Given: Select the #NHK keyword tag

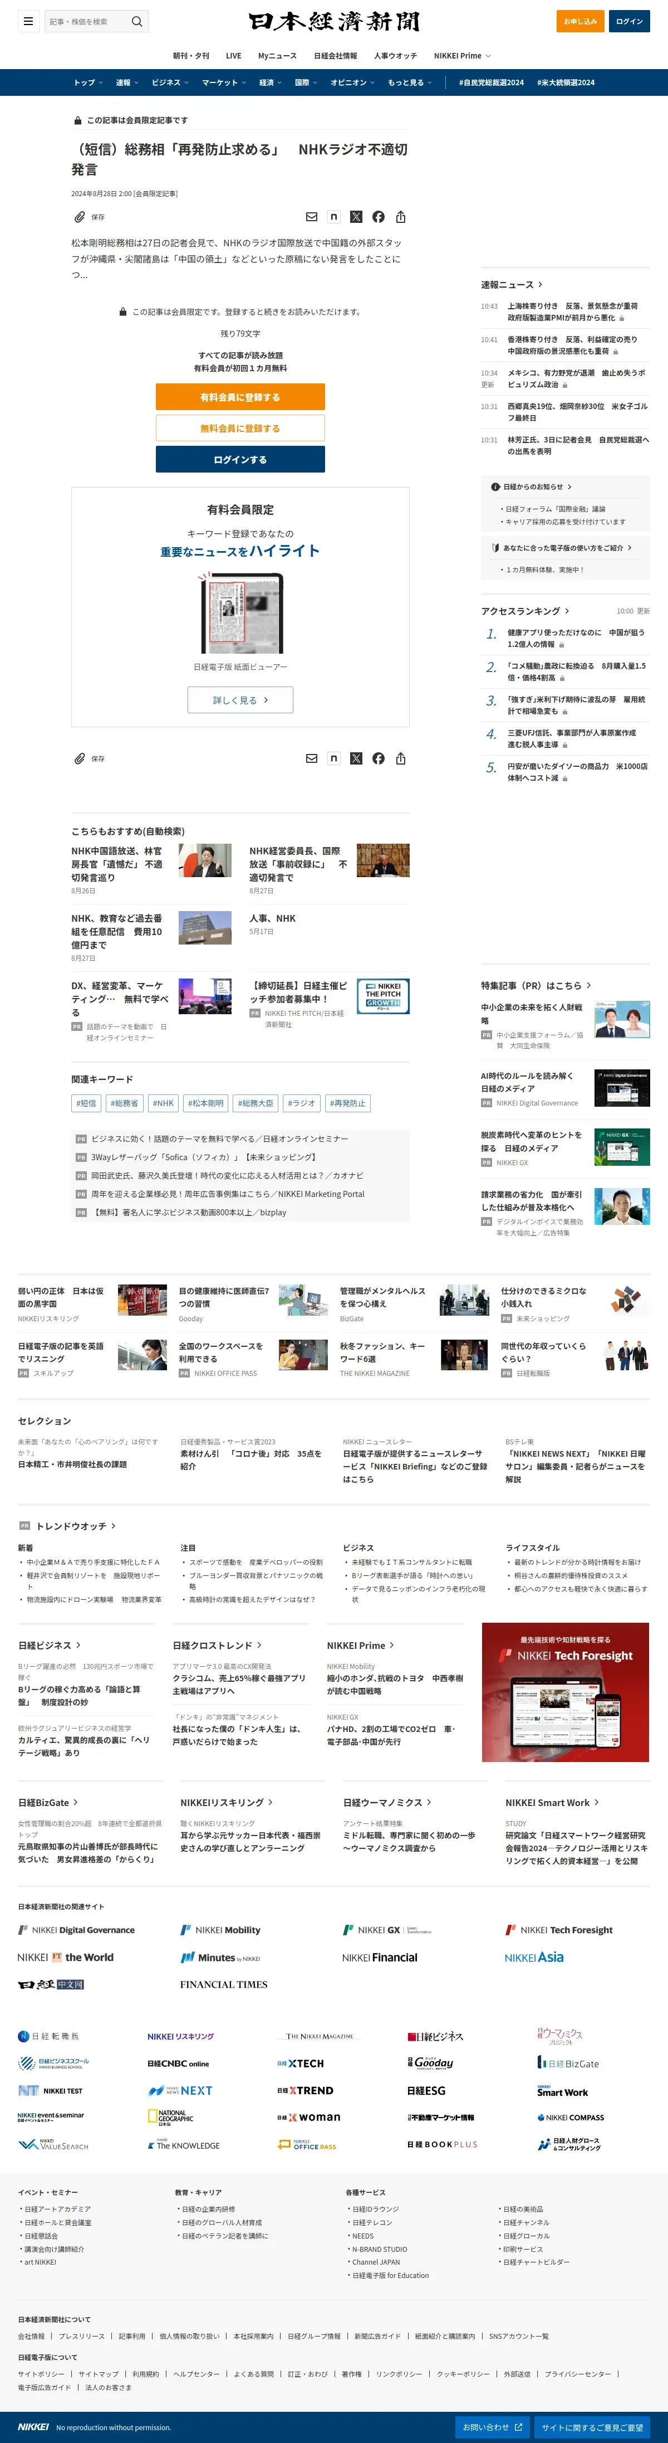Looking at the screenshot, I should coord(163,1103).
